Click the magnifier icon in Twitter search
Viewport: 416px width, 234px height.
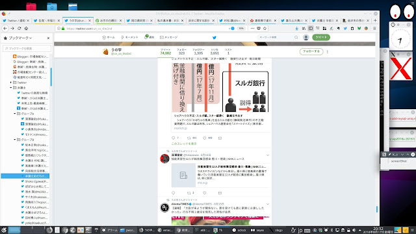[x=296, y=38]
